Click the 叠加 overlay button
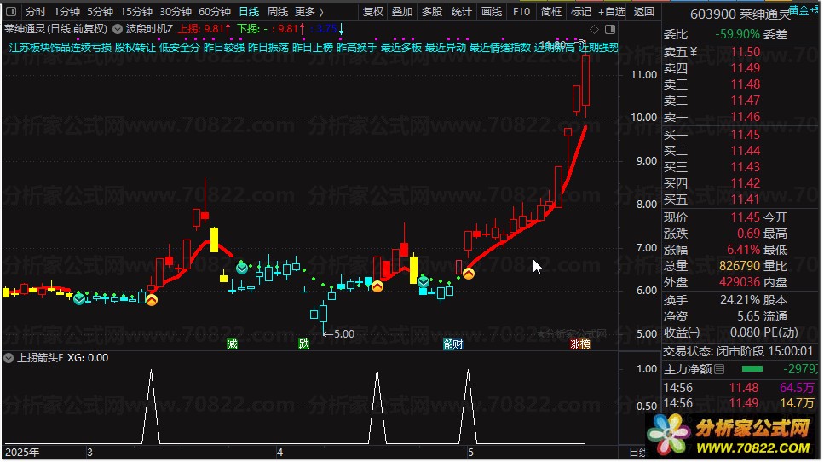Screen dimensions: 824x462 coord(402,12)
